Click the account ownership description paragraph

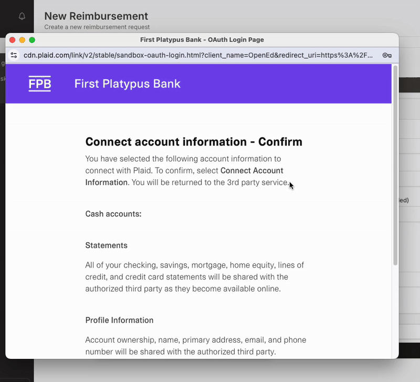(x=195, y=346)
